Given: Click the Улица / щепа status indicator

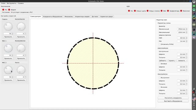Looking at the screenshot, I should click(x=135, y=11).
